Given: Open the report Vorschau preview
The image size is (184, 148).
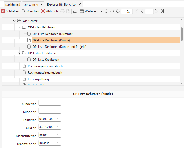Looking at the screenshot, I should point(30,11).
